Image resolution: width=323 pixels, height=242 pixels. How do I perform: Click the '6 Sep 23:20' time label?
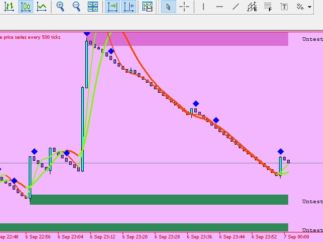coord(135,237)
